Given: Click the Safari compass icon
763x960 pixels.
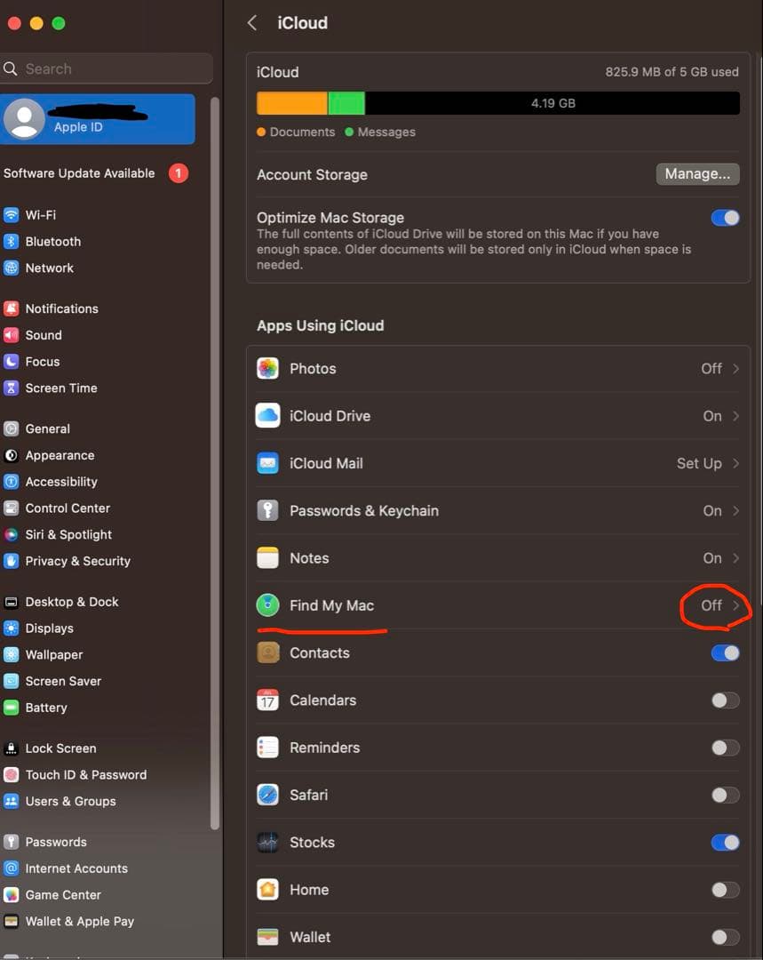Looking at the screenshot, I should coord(267,795).
